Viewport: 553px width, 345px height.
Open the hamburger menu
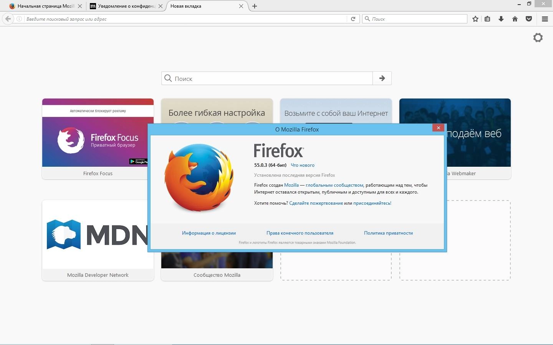pyautogui.click(x=545, y=19)
